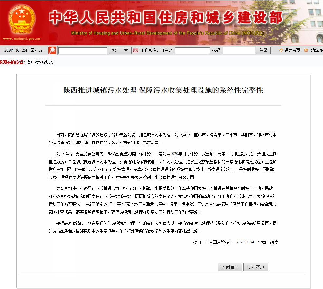This screenshot has height=289, width=323.
Task: Click the 检索 search button
Action: click(120, 50)
